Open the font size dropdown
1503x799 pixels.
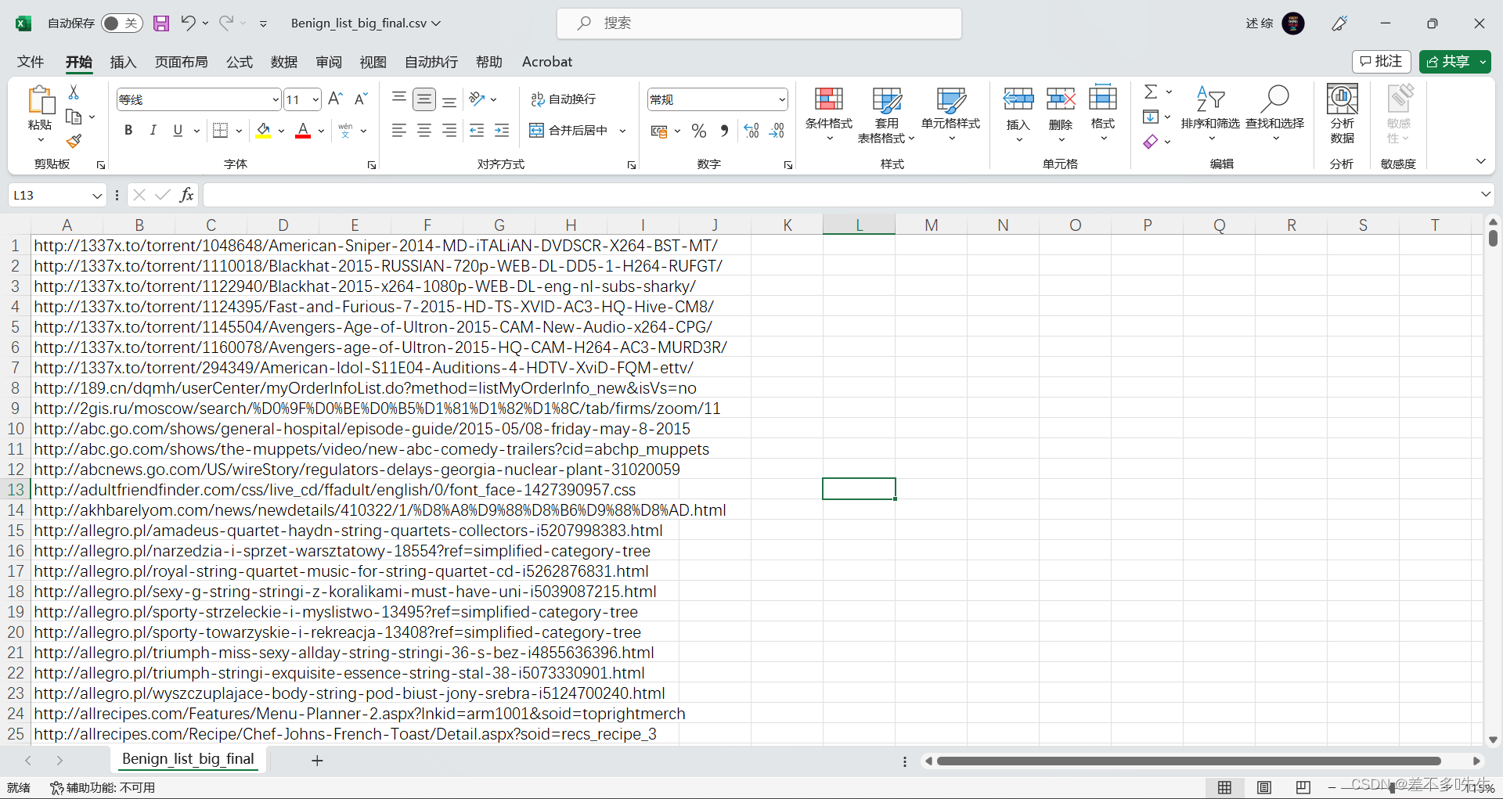pos(315,99)
